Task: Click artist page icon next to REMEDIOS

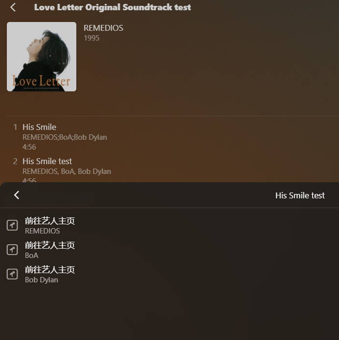Action: (12, 225)
